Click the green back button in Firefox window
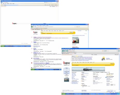Viewport: 120px width, 95px height. [x=32, y=27]
